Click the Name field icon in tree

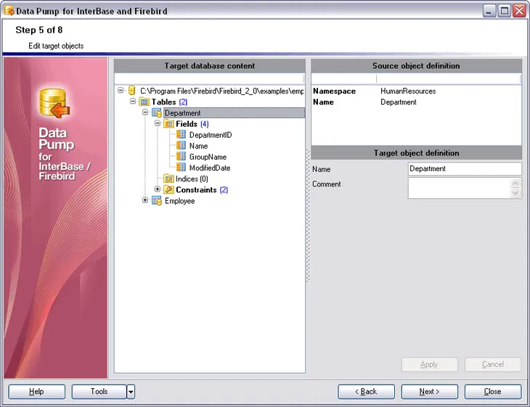tap(181, 146)
